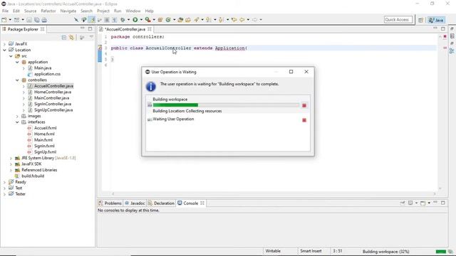The image size is (456, 256).
Task: Select the AccueilController.java editor tab
Action: (x=125, y=29)
